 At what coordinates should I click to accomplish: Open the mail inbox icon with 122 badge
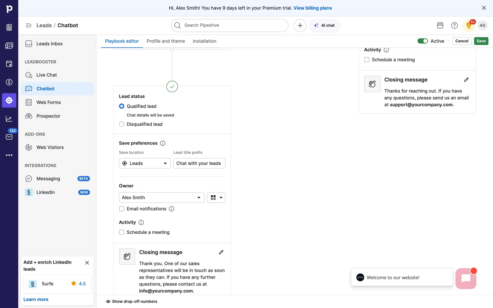point(9,137)
